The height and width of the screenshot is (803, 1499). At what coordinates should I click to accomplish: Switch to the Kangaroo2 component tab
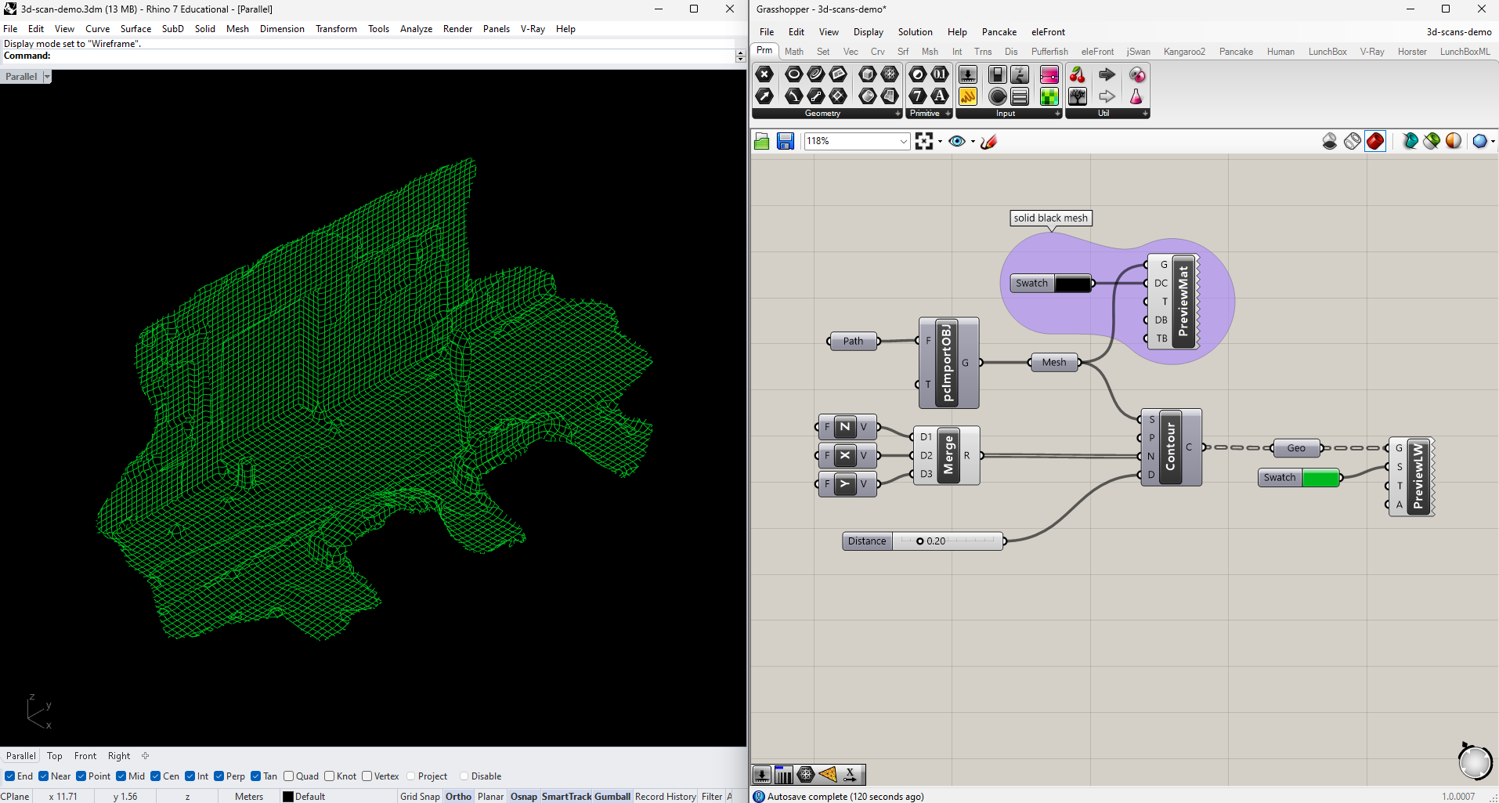coord(1183,52)
